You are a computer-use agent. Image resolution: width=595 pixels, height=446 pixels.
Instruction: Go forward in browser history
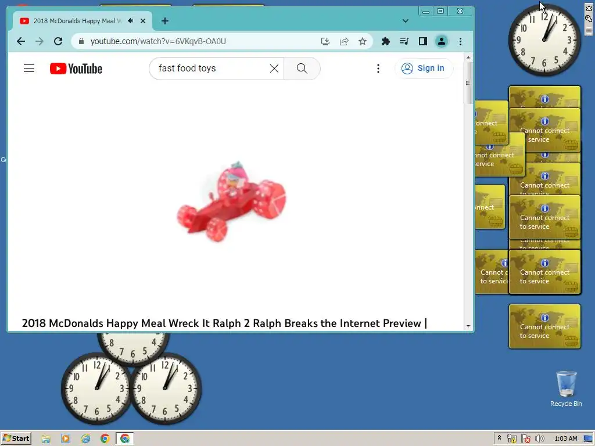(40, 41)
